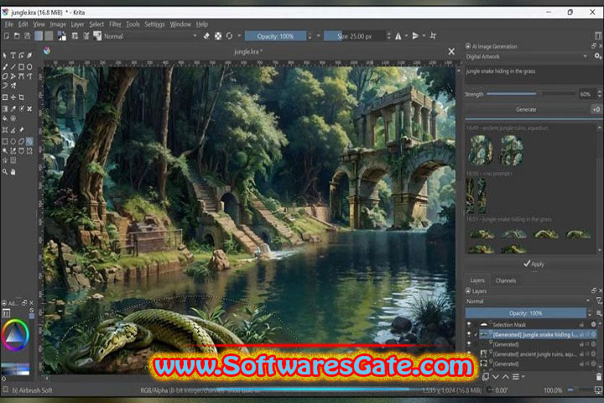Create a new document from toolbar
Screen dimensions: 604x403
(x=7, y=36)
